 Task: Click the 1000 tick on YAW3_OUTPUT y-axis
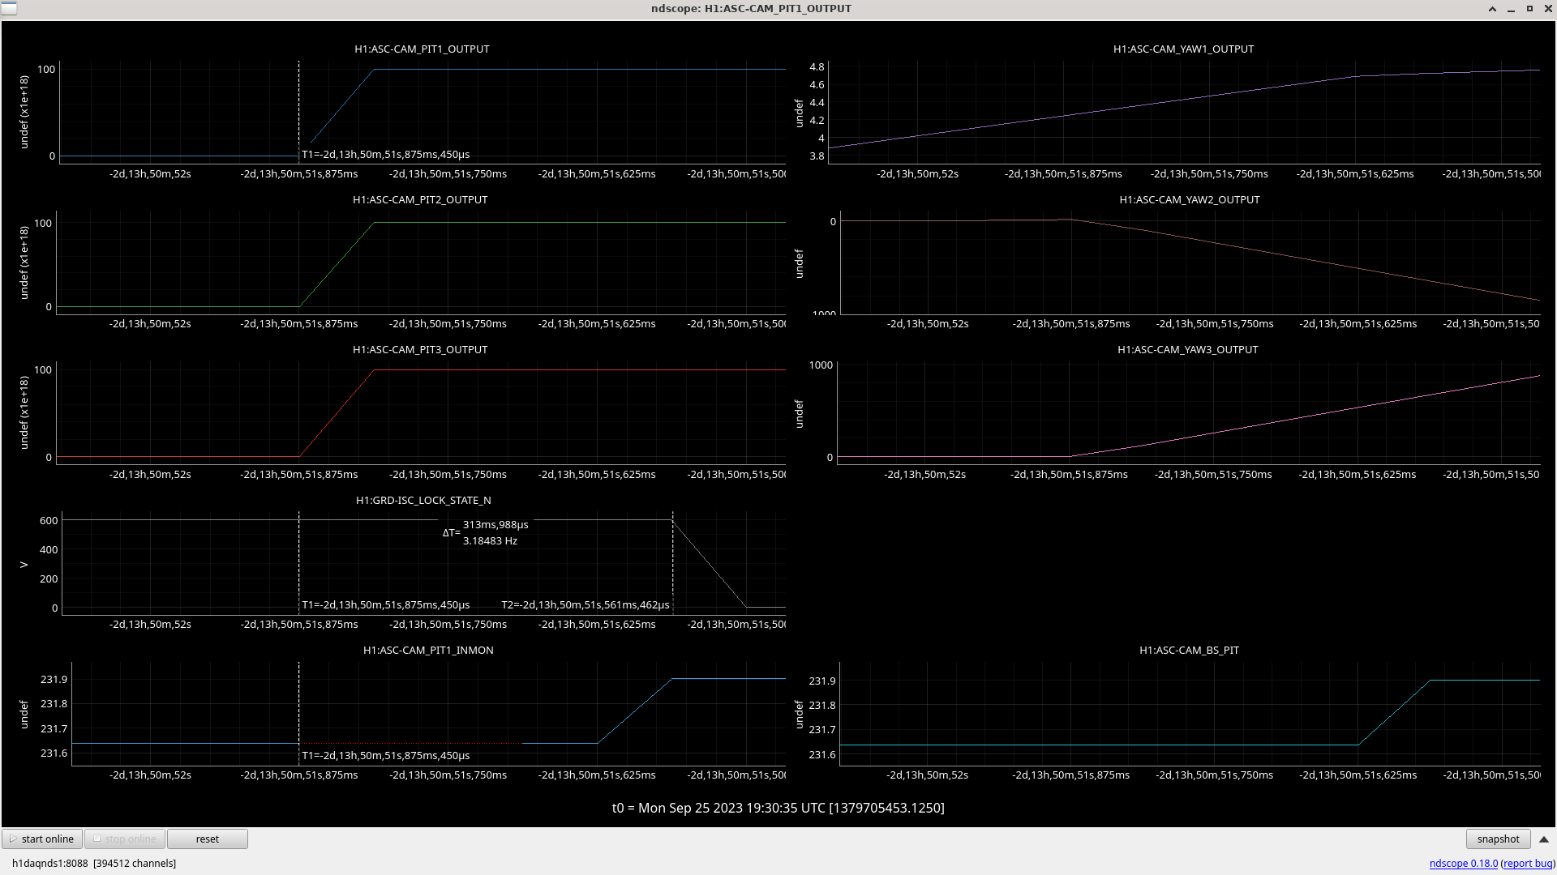tap(821, 365)
